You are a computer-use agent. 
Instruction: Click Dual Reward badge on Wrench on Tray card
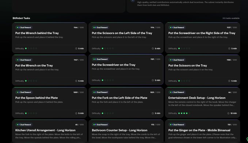[x=24, y=60]
